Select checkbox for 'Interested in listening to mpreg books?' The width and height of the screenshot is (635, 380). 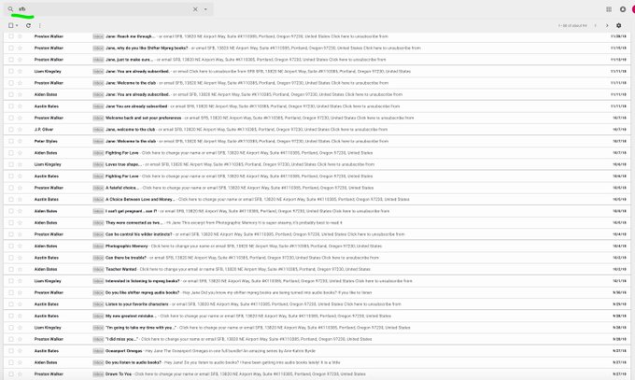click(x=11, y=281)
